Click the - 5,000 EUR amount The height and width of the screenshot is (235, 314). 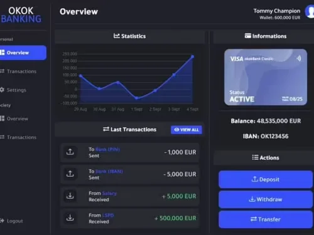(180, 174)
